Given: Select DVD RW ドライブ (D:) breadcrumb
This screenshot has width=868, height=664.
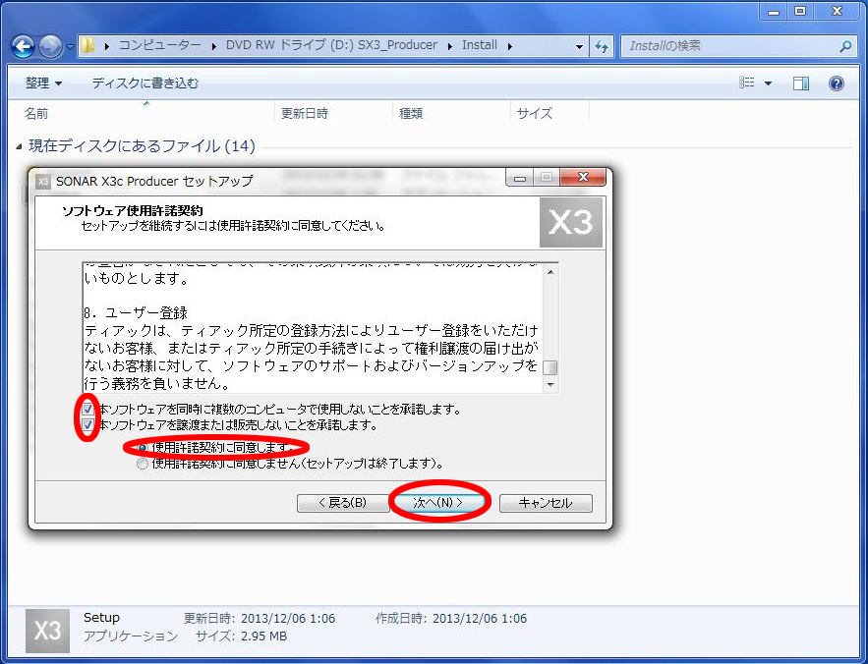Looking at the screenshot, I should click(x=331, y=45).
